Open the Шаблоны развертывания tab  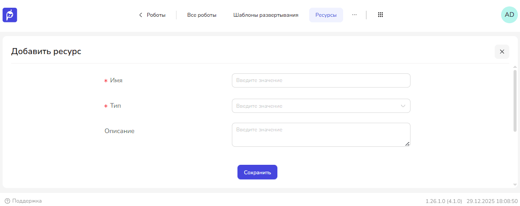[266, 15]
